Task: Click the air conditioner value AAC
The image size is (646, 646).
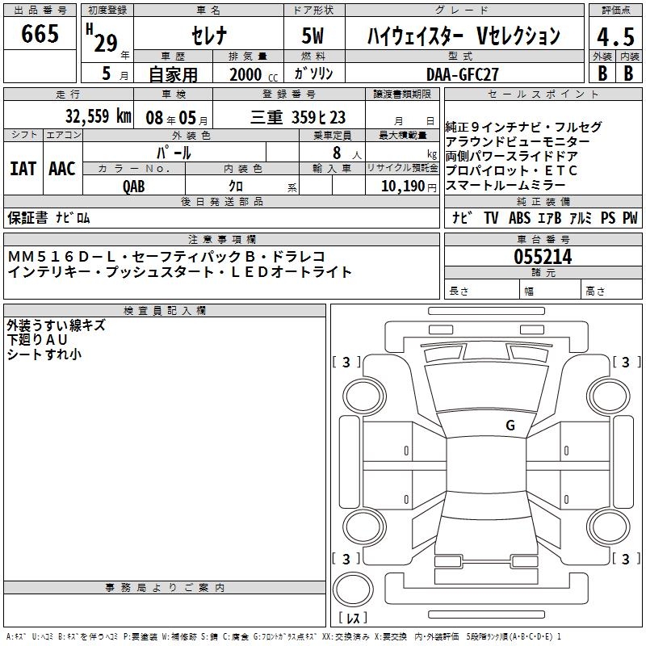Action: (x=62, y=169)
